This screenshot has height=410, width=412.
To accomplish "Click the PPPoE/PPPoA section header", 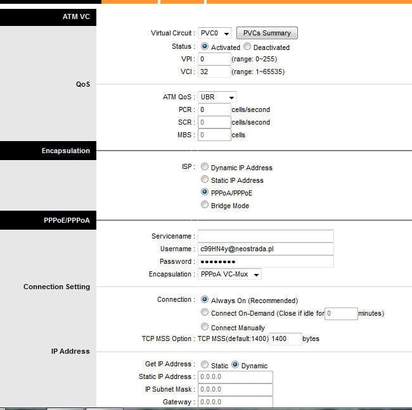I will tap(48, 220).
